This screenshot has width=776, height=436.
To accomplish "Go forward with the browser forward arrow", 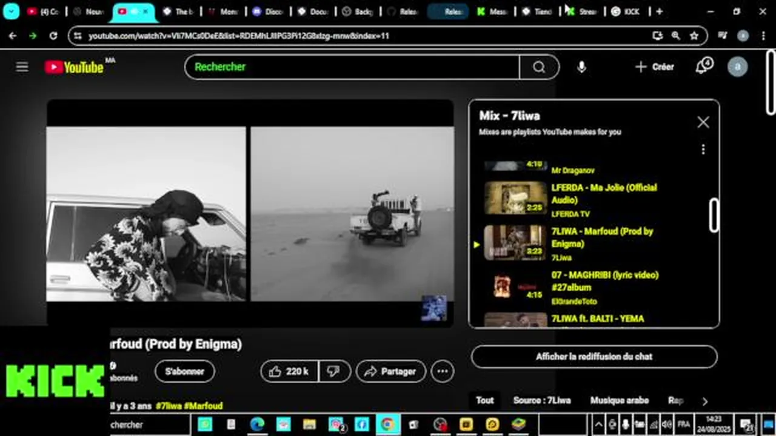I will 33,36.
